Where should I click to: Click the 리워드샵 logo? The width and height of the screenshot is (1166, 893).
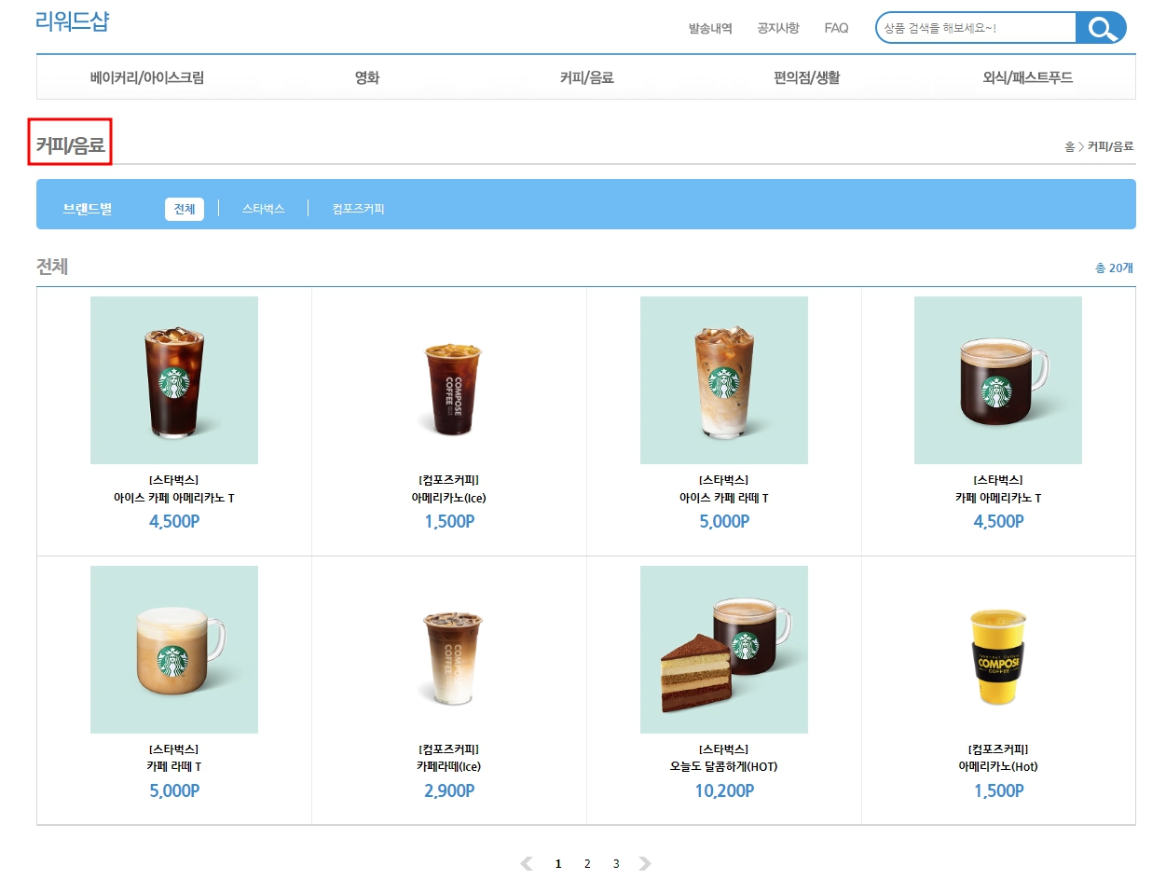pos(72,21)
